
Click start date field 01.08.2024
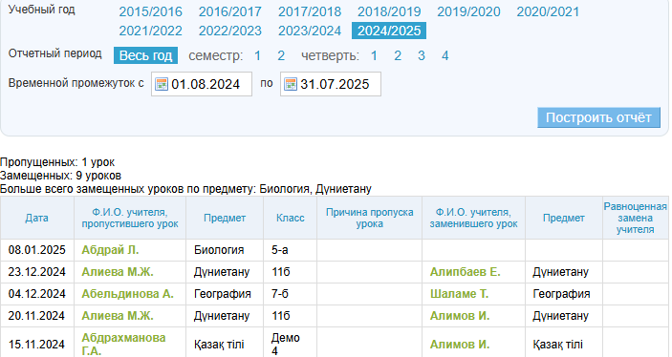pyautogui.click(x=202, y=84)
